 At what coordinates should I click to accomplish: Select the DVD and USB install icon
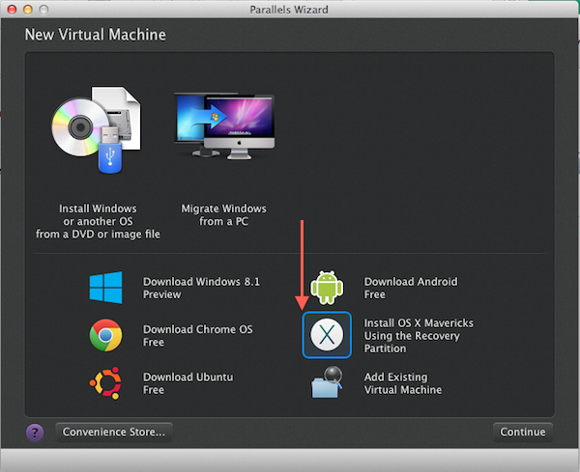coord(97,129)
